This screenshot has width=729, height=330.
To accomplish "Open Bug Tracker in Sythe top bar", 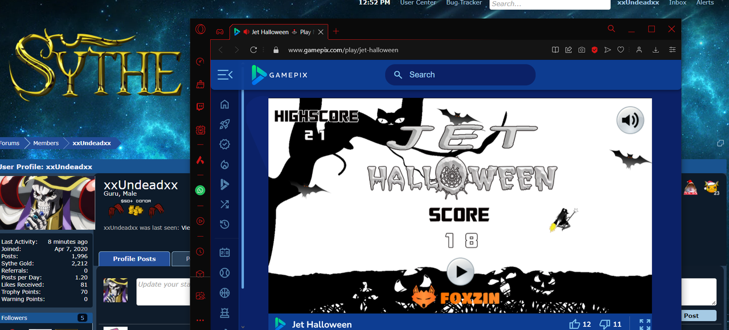I will 464,3.
